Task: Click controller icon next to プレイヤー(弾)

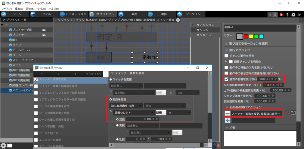Action: point(44,30)
